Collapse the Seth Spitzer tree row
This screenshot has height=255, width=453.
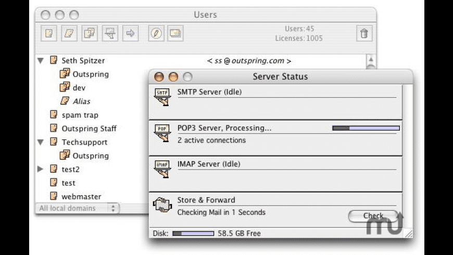pos(41,61)
